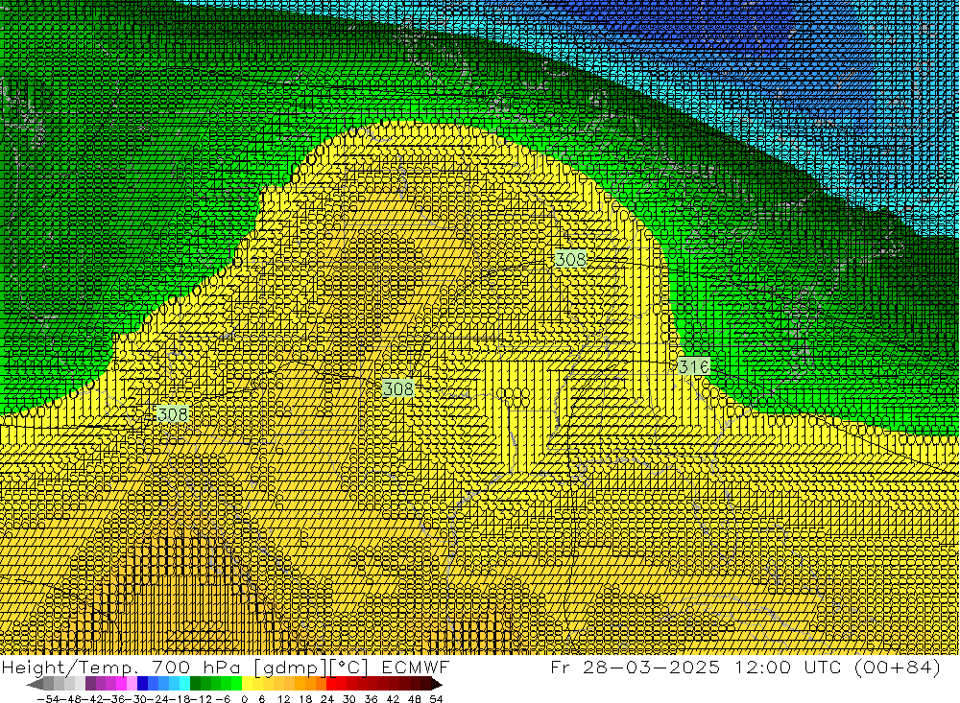Click the gray left arrow end of legend

pos(35,685)
